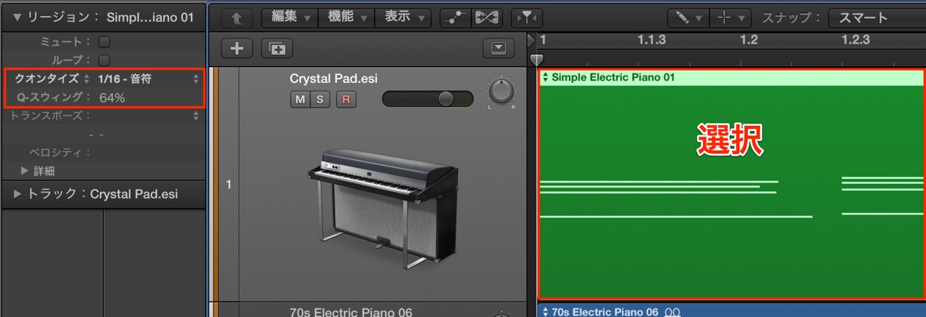Open the track header options dropdown
Image resolution: width=926 pixels, height=317 pixels.
498,49
